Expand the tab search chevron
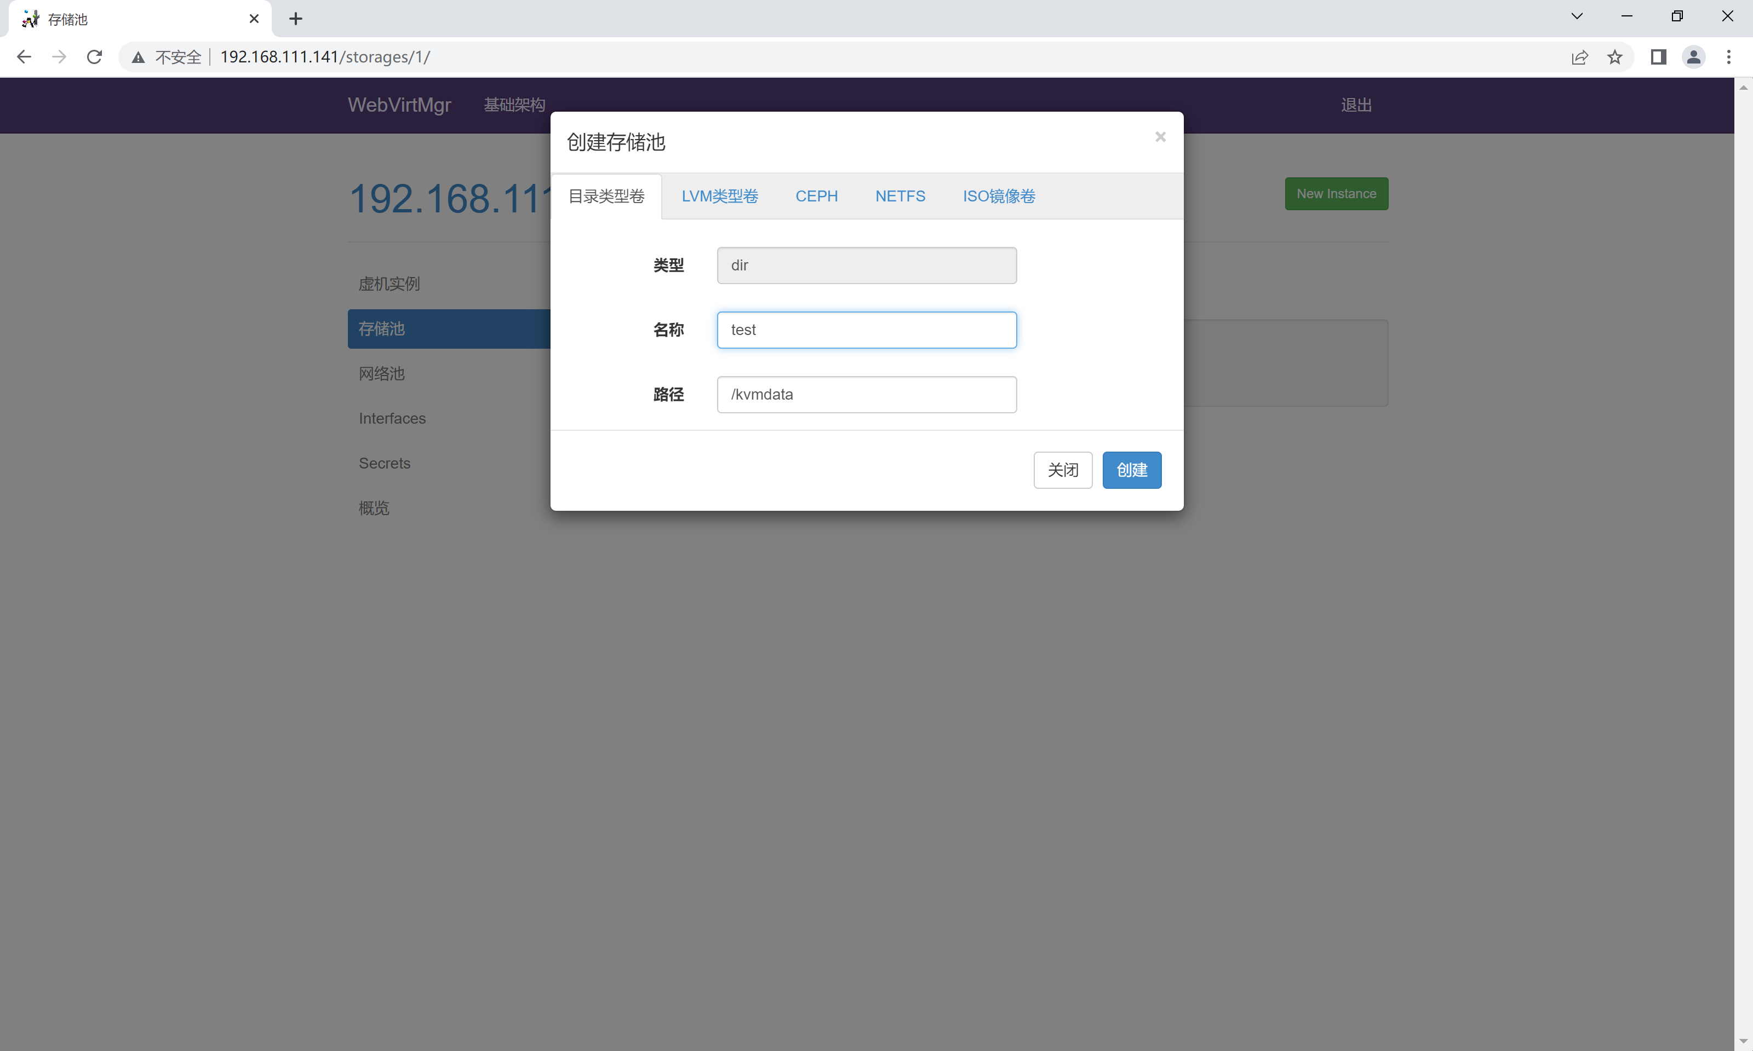The image size is (1753, 1051). click(x=1577, y=16)
